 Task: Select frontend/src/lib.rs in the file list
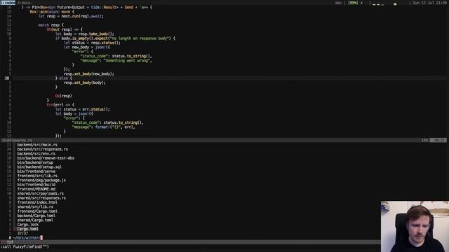37,176
